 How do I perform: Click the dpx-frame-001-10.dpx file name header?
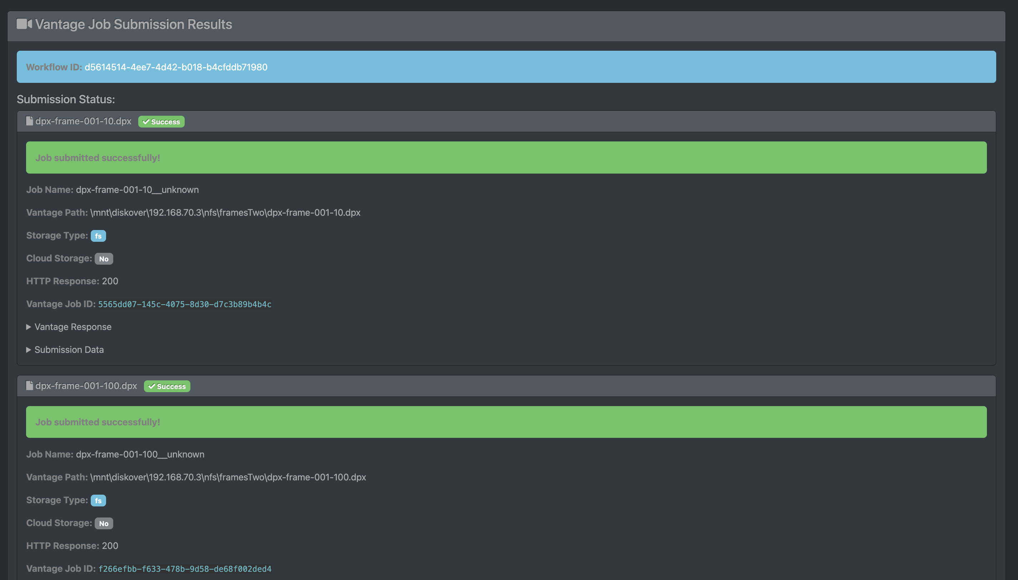[x=83, y=121]
